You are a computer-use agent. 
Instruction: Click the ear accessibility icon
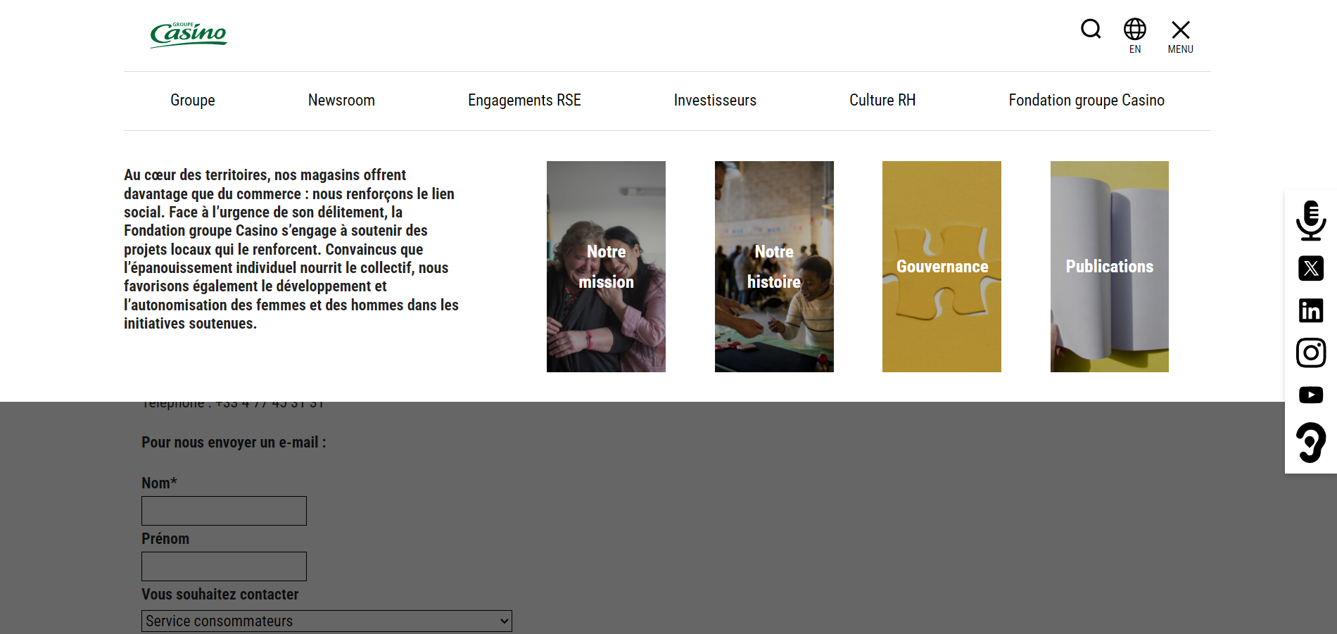[x=1311, y=443]
